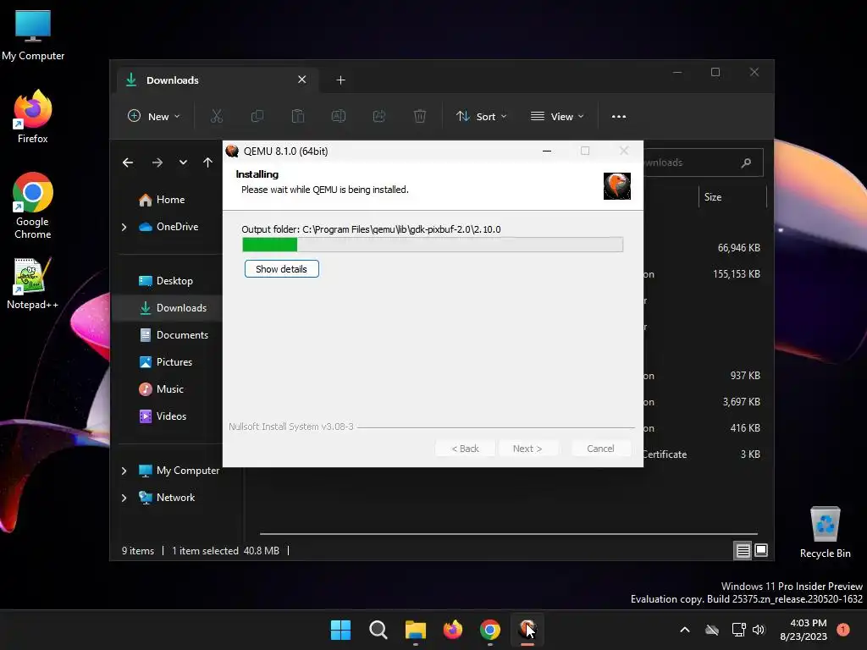Open the notification bell badge
Screen dimensions: 867x650
pyautogui.click(x=843, y=630)
